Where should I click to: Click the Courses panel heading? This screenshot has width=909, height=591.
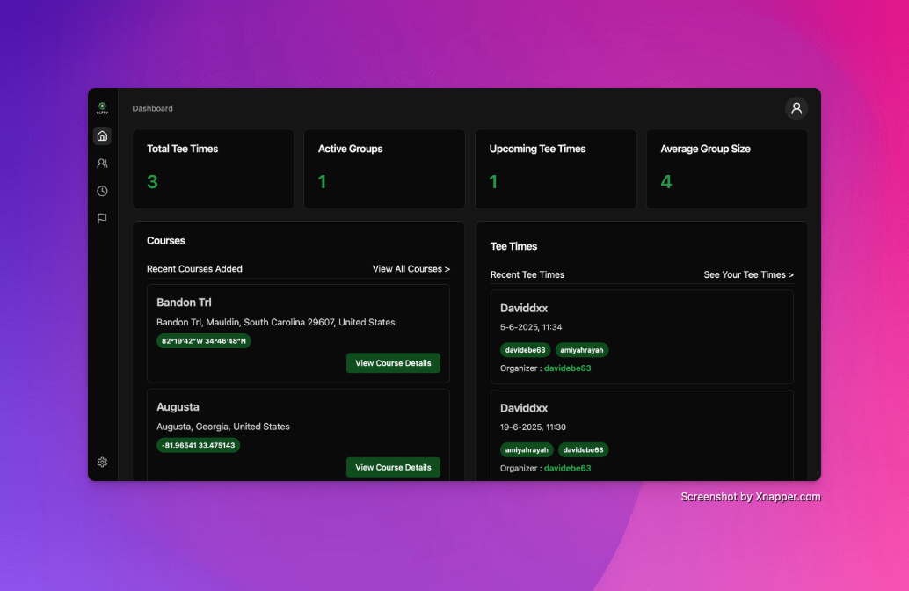point(166,241)
